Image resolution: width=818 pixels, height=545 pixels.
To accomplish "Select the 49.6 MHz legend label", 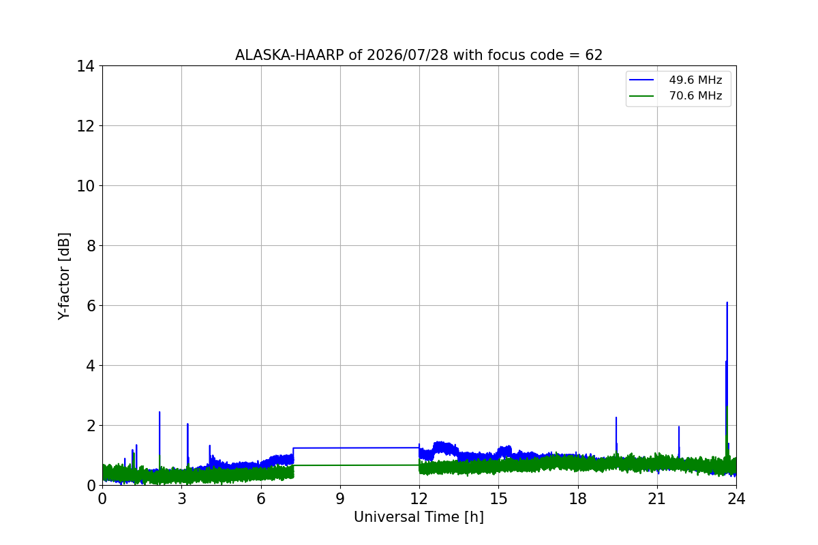I will 695,80.
